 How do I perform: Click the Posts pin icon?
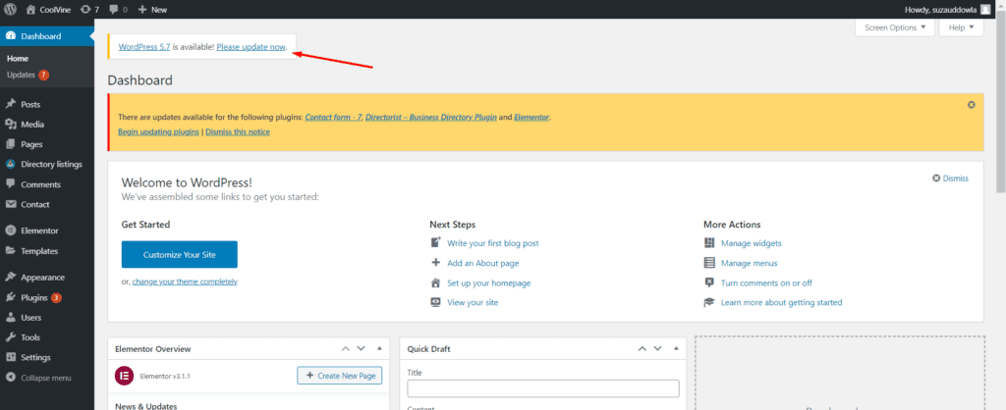(x=11, y=104)
